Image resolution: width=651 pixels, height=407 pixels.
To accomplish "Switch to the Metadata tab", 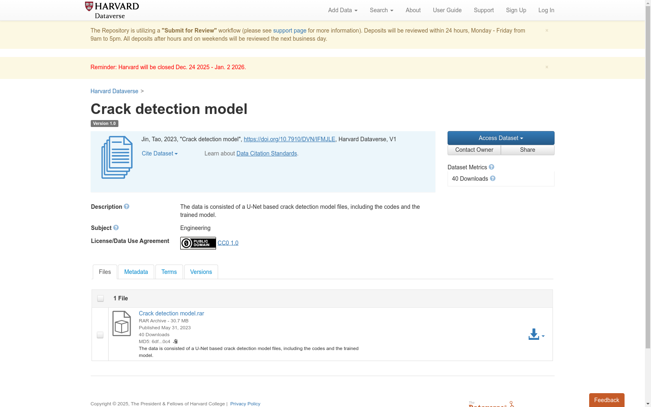I will pos(136,272).
